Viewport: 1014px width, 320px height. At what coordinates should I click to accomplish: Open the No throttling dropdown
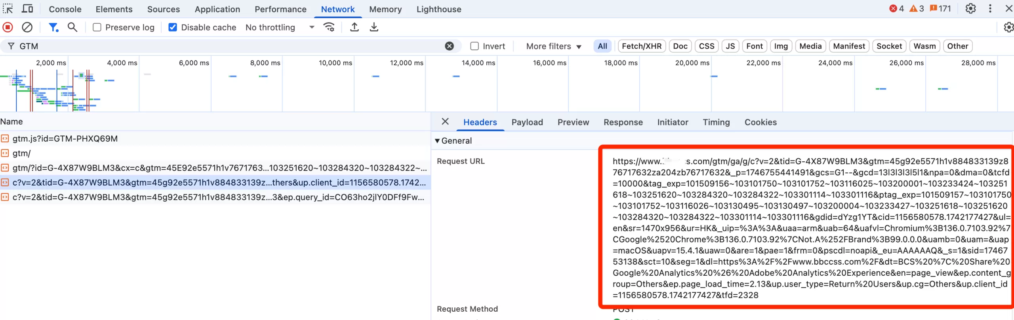pyautogui.click(x=280, y=27)
